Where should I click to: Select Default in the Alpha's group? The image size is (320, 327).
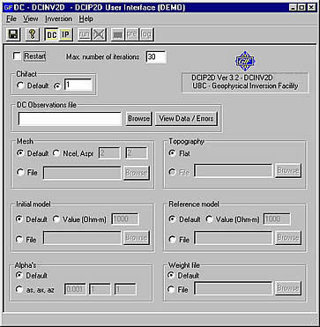click(x=19, y=275)
